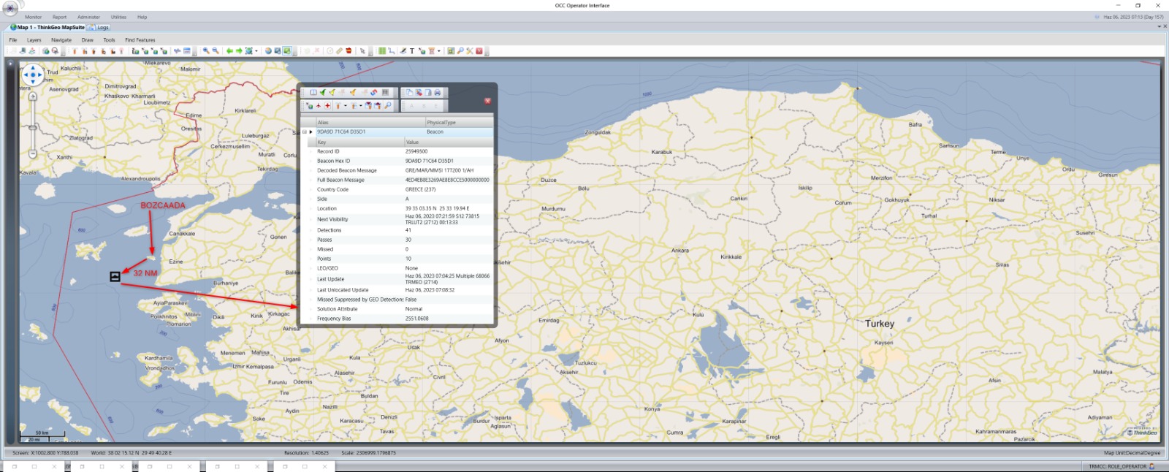Expand the left side panel arrow
The height and width of the screenshot is (472, 1169).
10,64
